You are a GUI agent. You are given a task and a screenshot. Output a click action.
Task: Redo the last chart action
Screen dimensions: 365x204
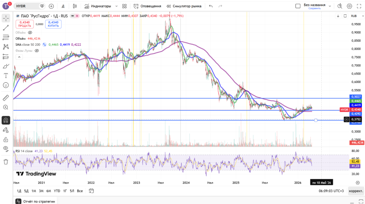click(x=220, y=6)
